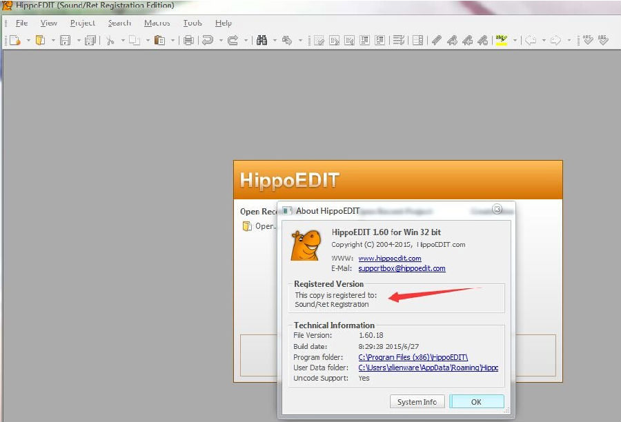
Task: Click the Print icon in toolbar
Action: (x=189, y=40)
